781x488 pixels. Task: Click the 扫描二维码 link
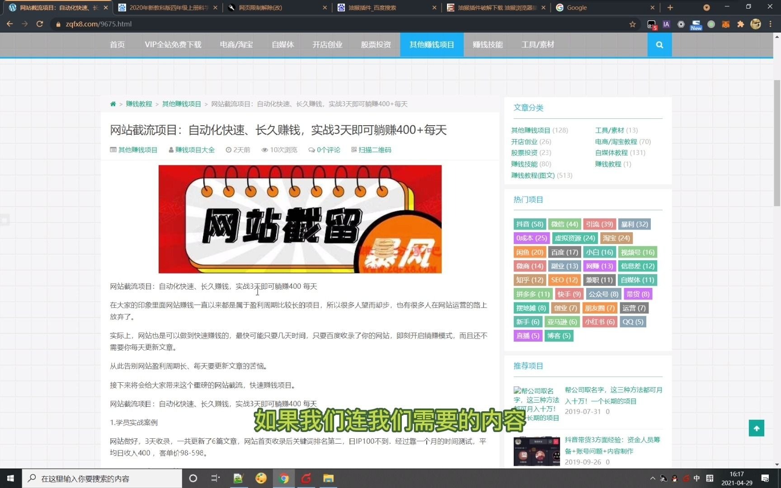[375, 150]
